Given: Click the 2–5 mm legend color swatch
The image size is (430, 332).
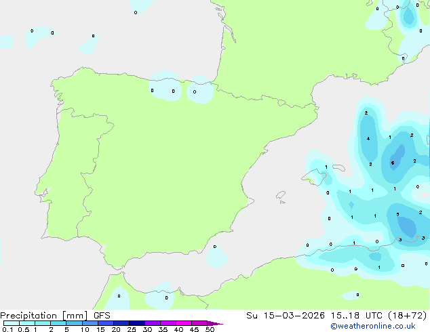Looking at the screenshot, I should pos(58,323).
